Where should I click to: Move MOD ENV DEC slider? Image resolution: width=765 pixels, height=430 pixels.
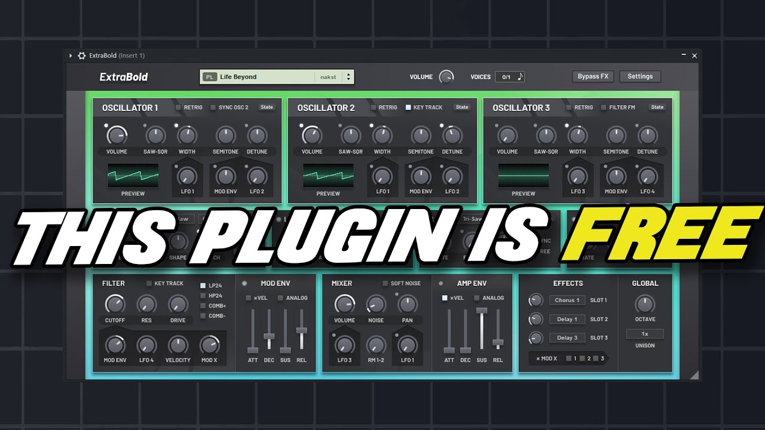[269, 337]
